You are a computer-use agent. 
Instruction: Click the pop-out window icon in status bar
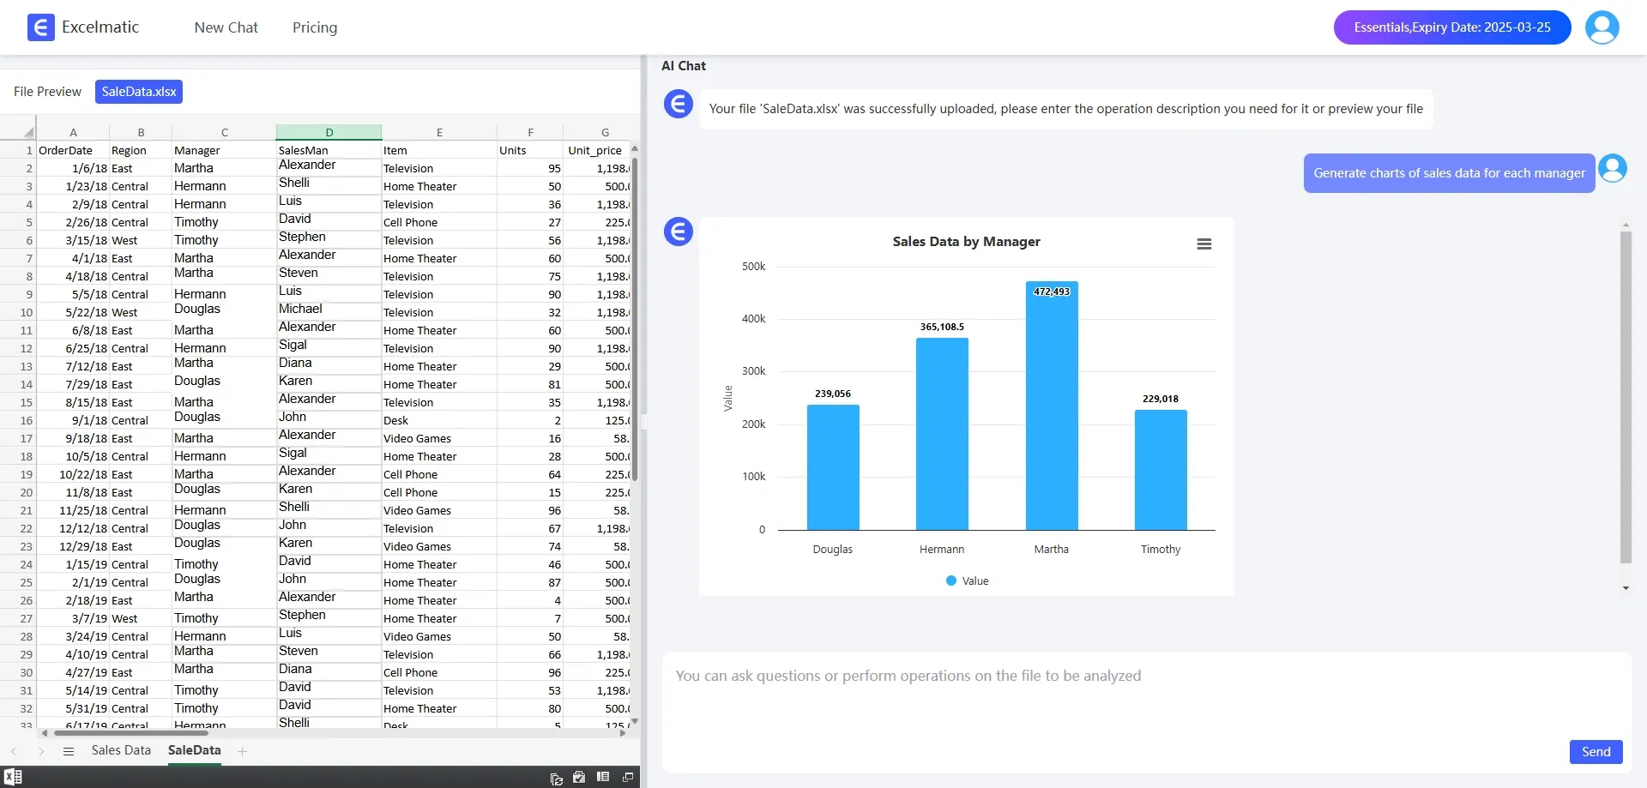click(x=627, y=777)
